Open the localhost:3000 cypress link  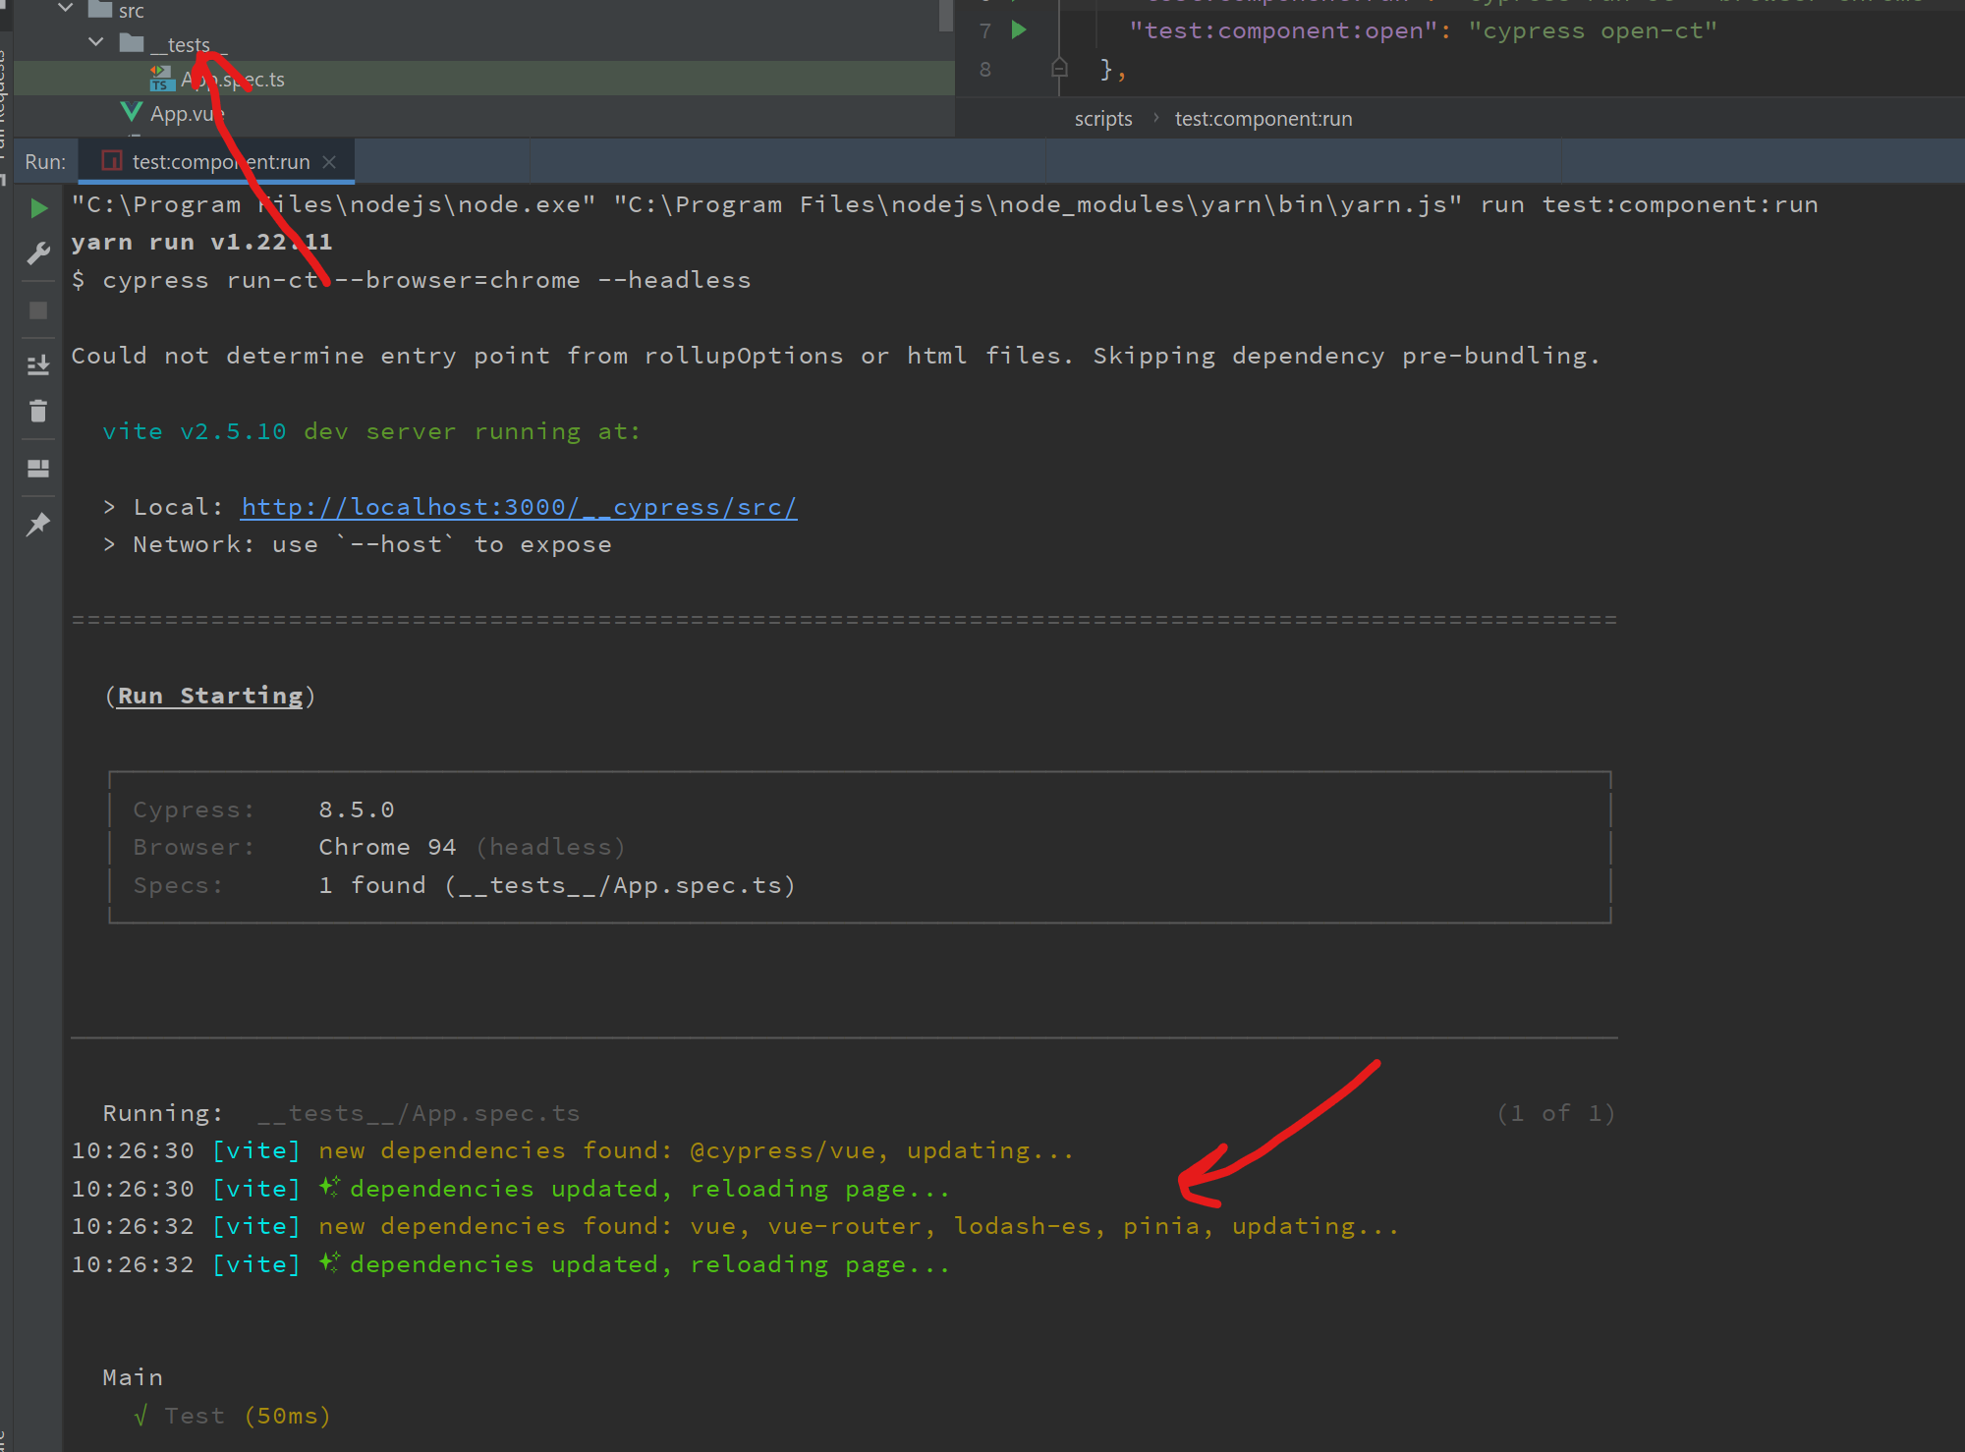point(518,506)
